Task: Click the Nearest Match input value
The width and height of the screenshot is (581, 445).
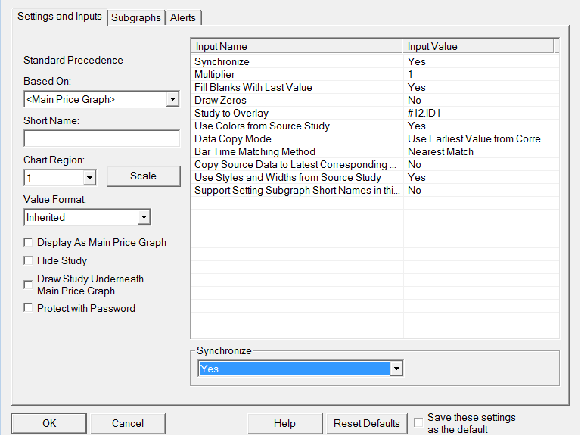Action: (440, 151)
